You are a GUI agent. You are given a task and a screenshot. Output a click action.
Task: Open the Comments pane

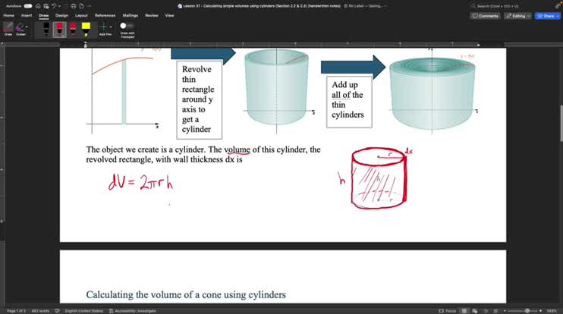(485, 15)
